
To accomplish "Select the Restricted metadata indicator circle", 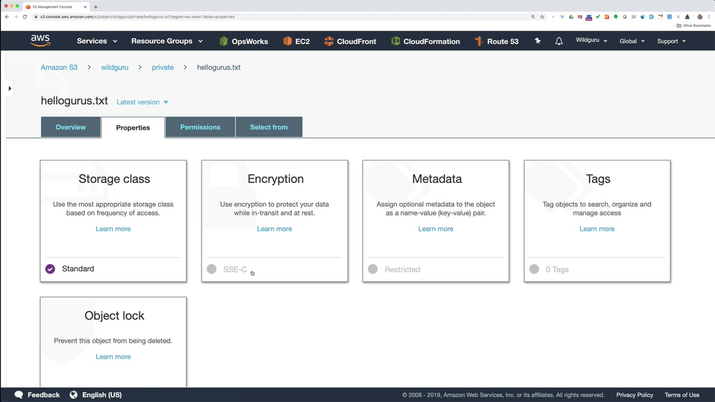I will pos(373,269).
